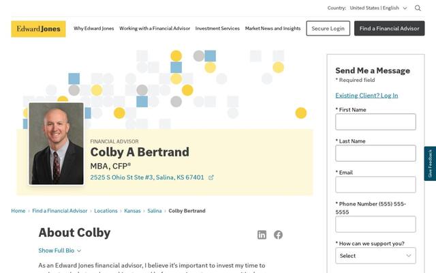Image resolution: width=436 pixels, height=273 pixels.
Task: Open the Give Feedback side tab
Action: (x=430, y=164)
